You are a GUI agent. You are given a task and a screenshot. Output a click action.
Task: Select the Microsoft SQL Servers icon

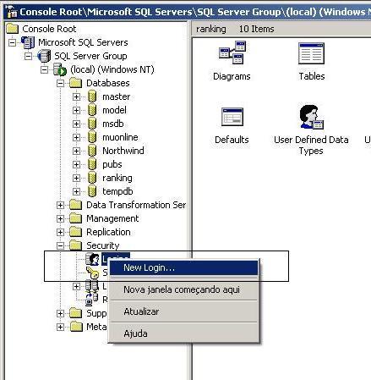coord(28,42)
